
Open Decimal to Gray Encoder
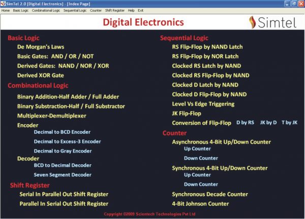pos(63,151)
